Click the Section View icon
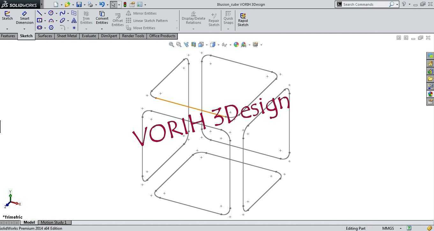Screen dimensions: 434x231 194,44
